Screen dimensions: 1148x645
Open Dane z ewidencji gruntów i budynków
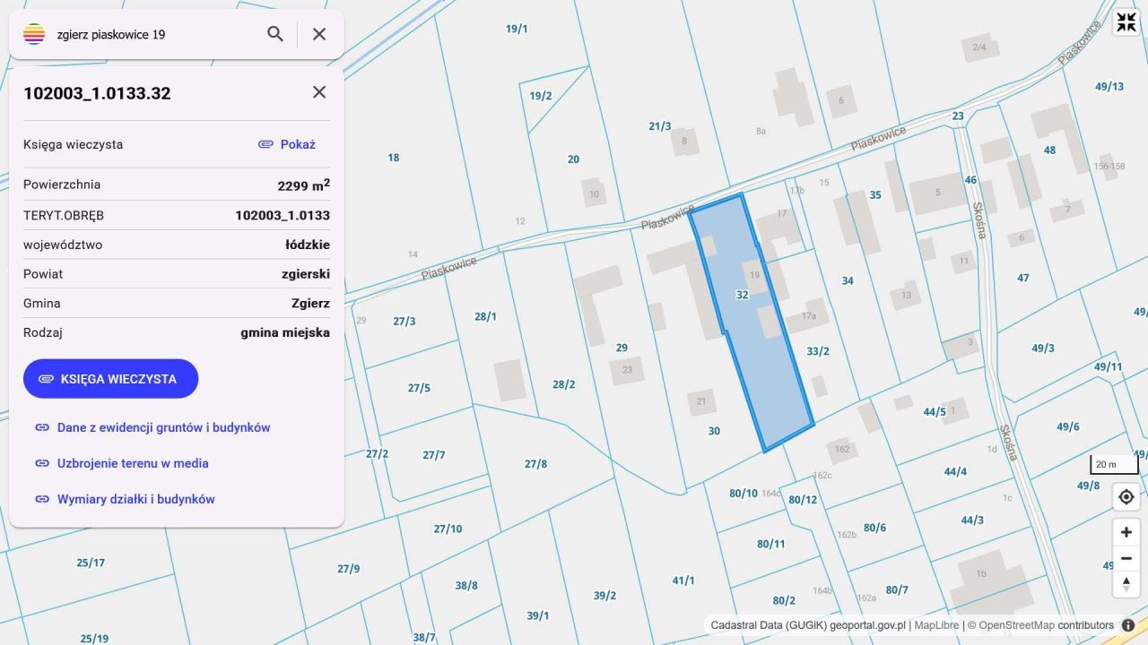[x=164, y=427]
